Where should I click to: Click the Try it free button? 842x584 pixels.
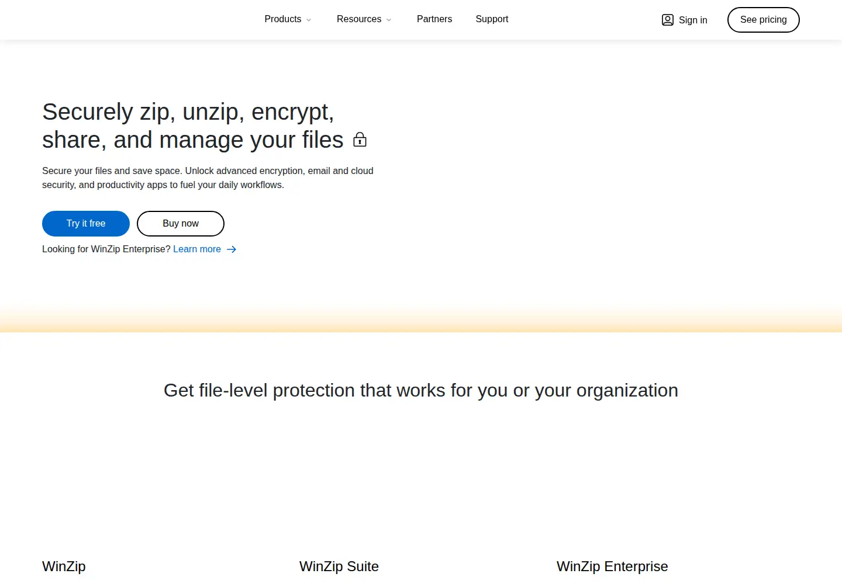86,224
